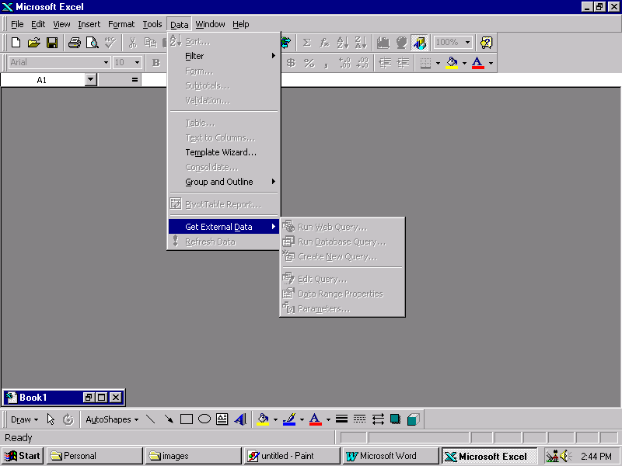Click Increase Decimal icon
The image size is (622, 466).
coord(344,63)
